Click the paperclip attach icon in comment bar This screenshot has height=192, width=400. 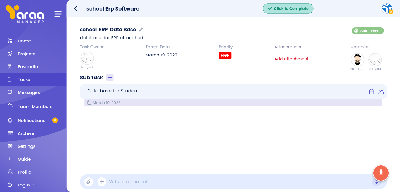click(x=89, y=182)
